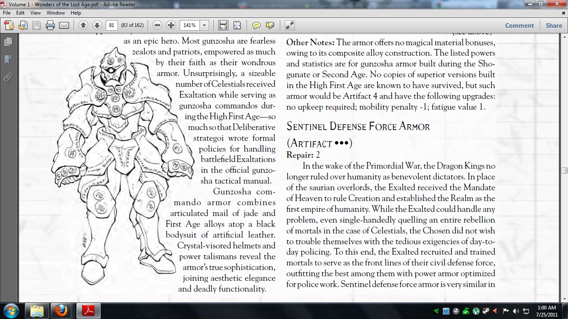568x319 pixels.
Task: Click the red speaker tray icon
Action: click(495, 311)
